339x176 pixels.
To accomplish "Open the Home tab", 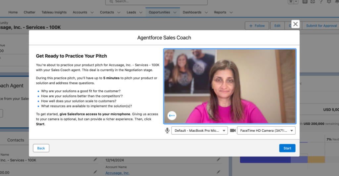I will (x=13, y=12).
